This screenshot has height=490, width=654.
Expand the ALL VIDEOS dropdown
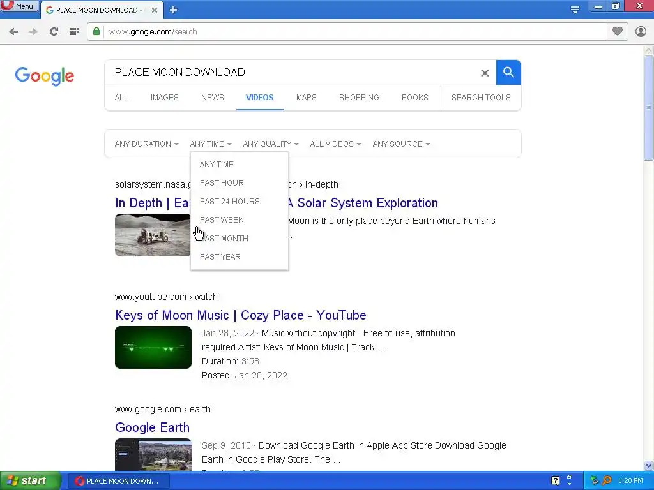335,144
